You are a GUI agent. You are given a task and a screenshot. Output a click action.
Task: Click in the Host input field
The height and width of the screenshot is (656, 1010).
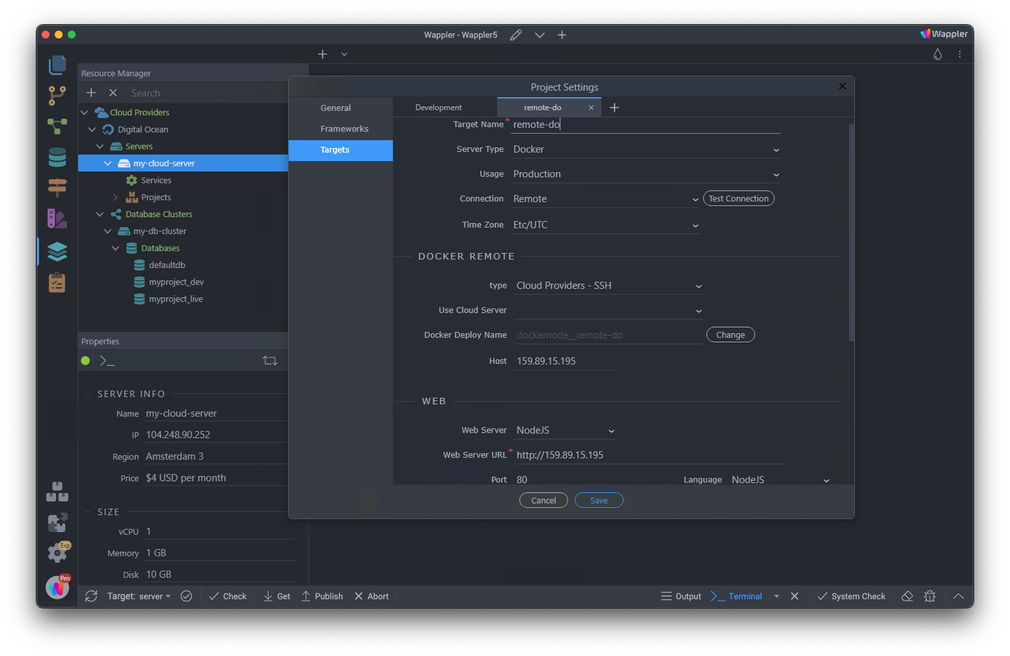[565, 361]
